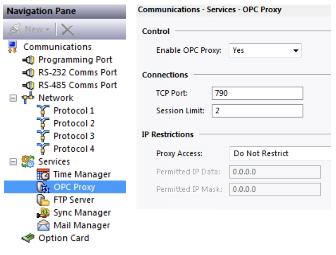This screenshot has width=336, height=255.
Task: Click the Network node icon
Action: pos(28,97)
